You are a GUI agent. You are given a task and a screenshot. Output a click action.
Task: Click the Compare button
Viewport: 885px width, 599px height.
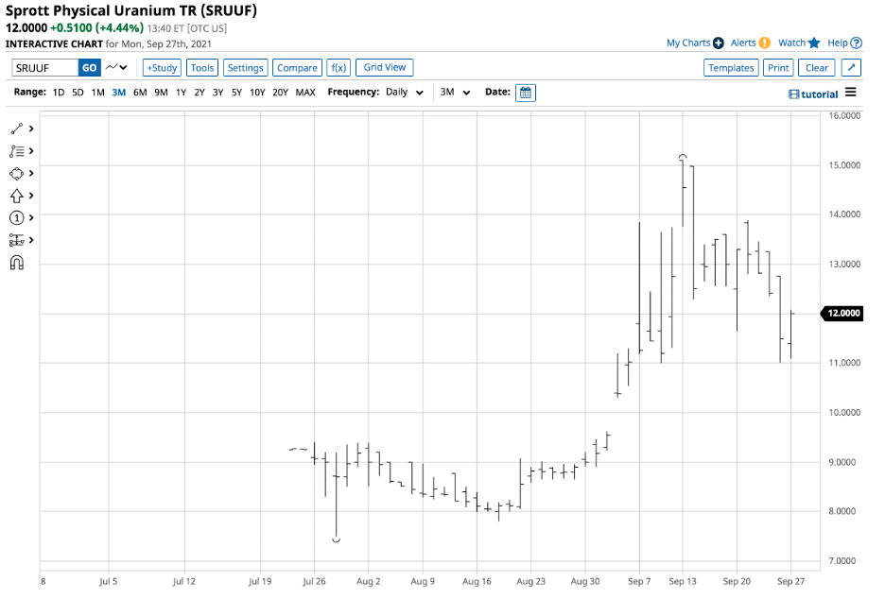(x=298, y=68)
